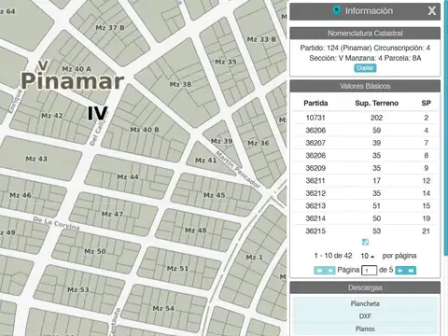
Task: Click the page number input field
Action: tap(369, 270)
